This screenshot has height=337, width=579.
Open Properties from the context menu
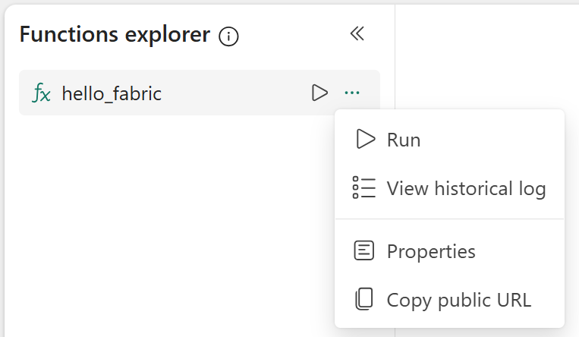click(431, 251)
